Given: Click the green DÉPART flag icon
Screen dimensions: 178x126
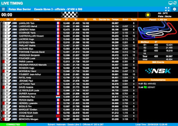Looking at the screenshot, I should coord(145,87).
